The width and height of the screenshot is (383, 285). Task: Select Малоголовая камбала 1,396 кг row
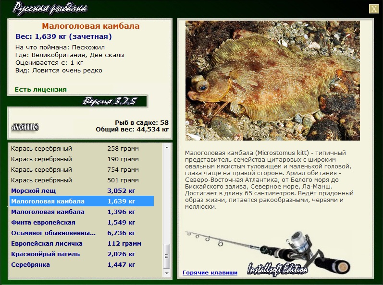click(x=82, y=212)
